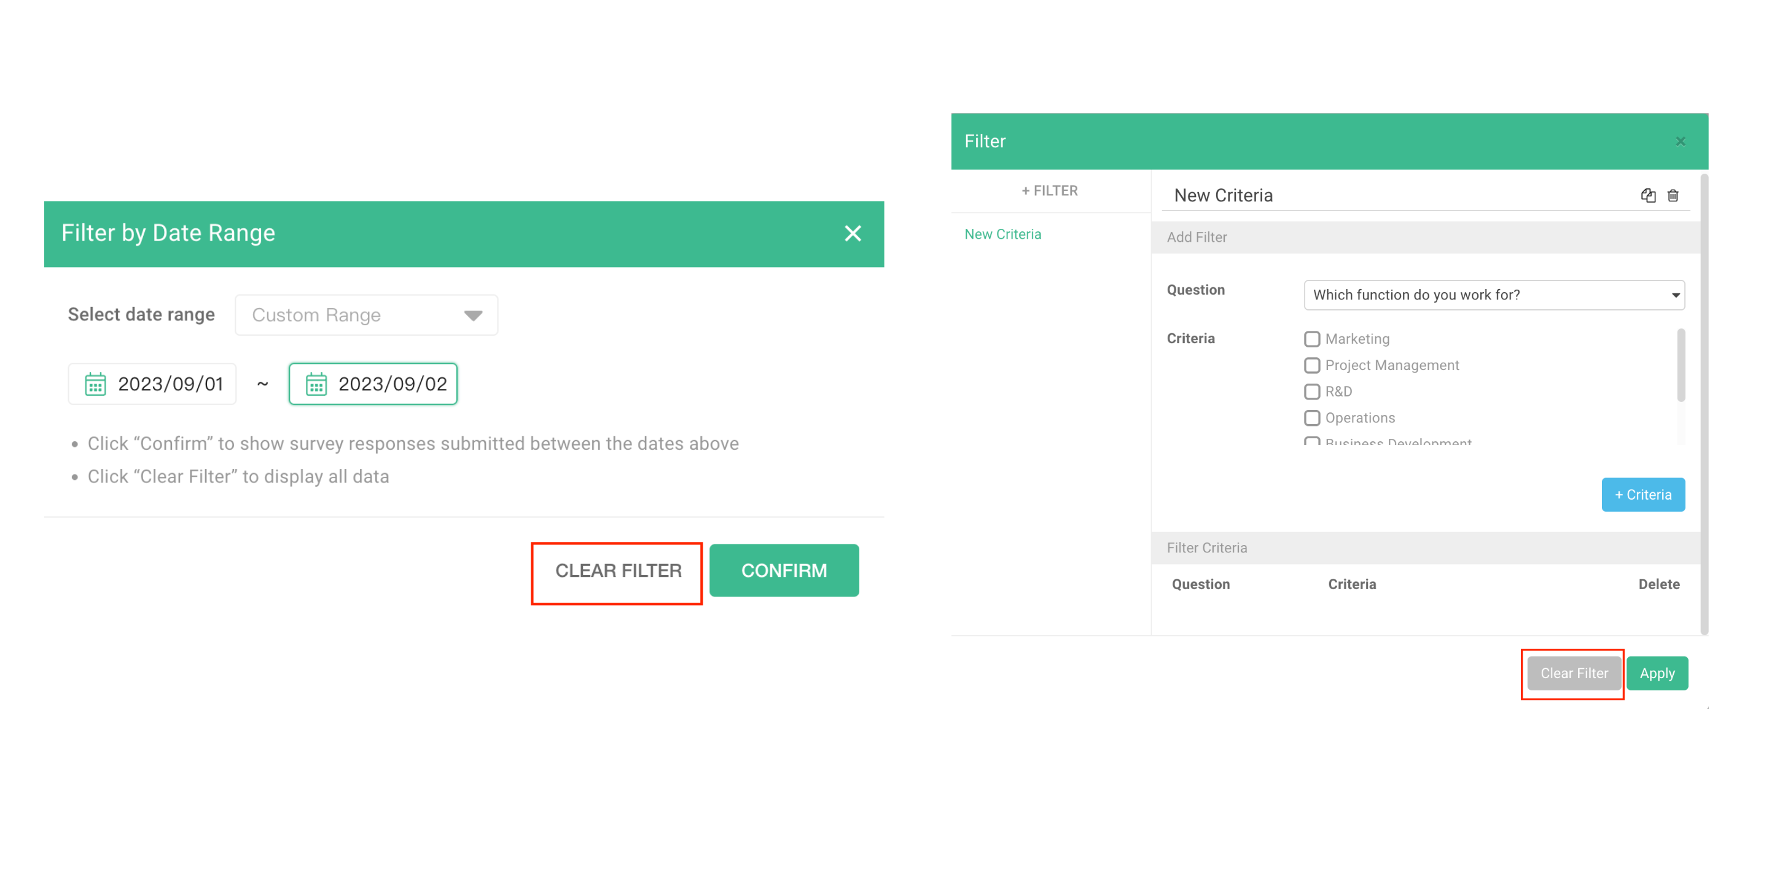
Task: Click + FILTER to add a filter
Action: [1049, 191]
